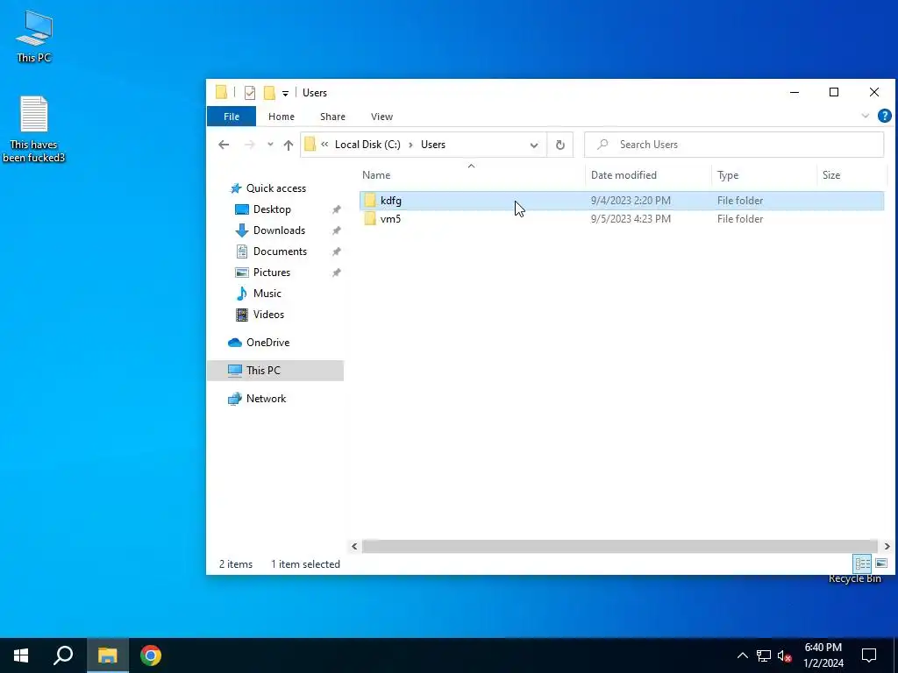Sort by Size column header
The height and width of the screenshot is (673, 898).
pos(831,175)
